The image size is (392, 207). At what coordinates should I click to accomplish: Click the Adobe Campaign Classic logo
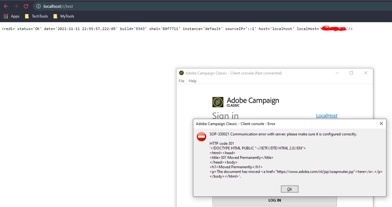coord(246,102)
